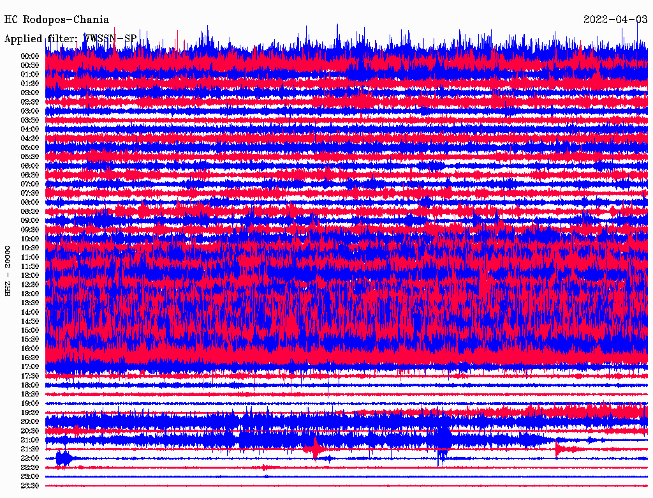This screenshot has height=498, width=653.
Task: Click the red seismic event spike on the 21:30 trace
Action: pos(315,449)
